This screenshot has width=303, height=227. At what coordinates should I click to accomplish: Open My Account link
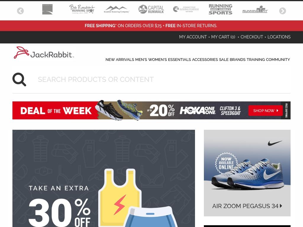(193, 37)
